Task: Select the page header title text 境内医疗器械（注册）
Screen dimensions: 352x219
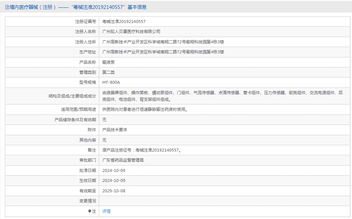Action: pos(33,7)
